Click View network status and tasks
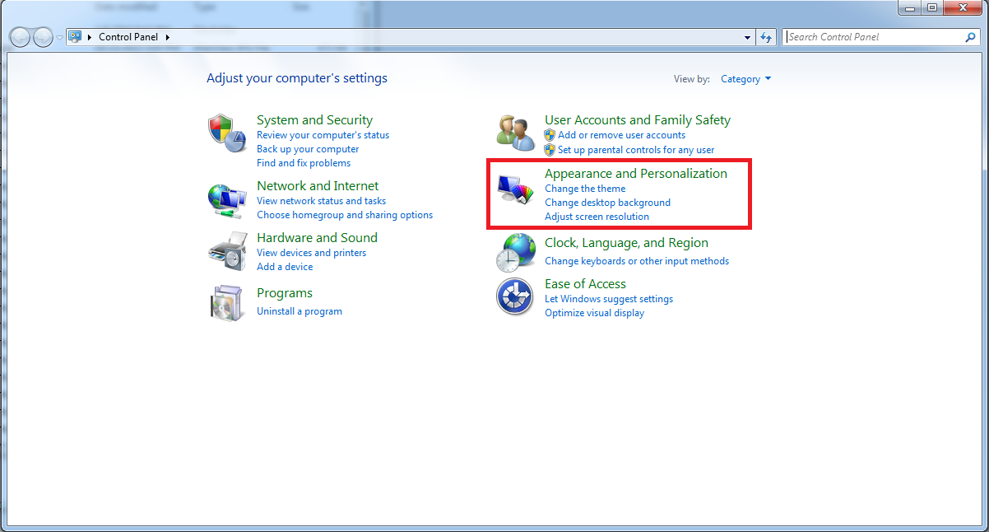The height and width of the screenshot is (532, 989). (321, 201)
